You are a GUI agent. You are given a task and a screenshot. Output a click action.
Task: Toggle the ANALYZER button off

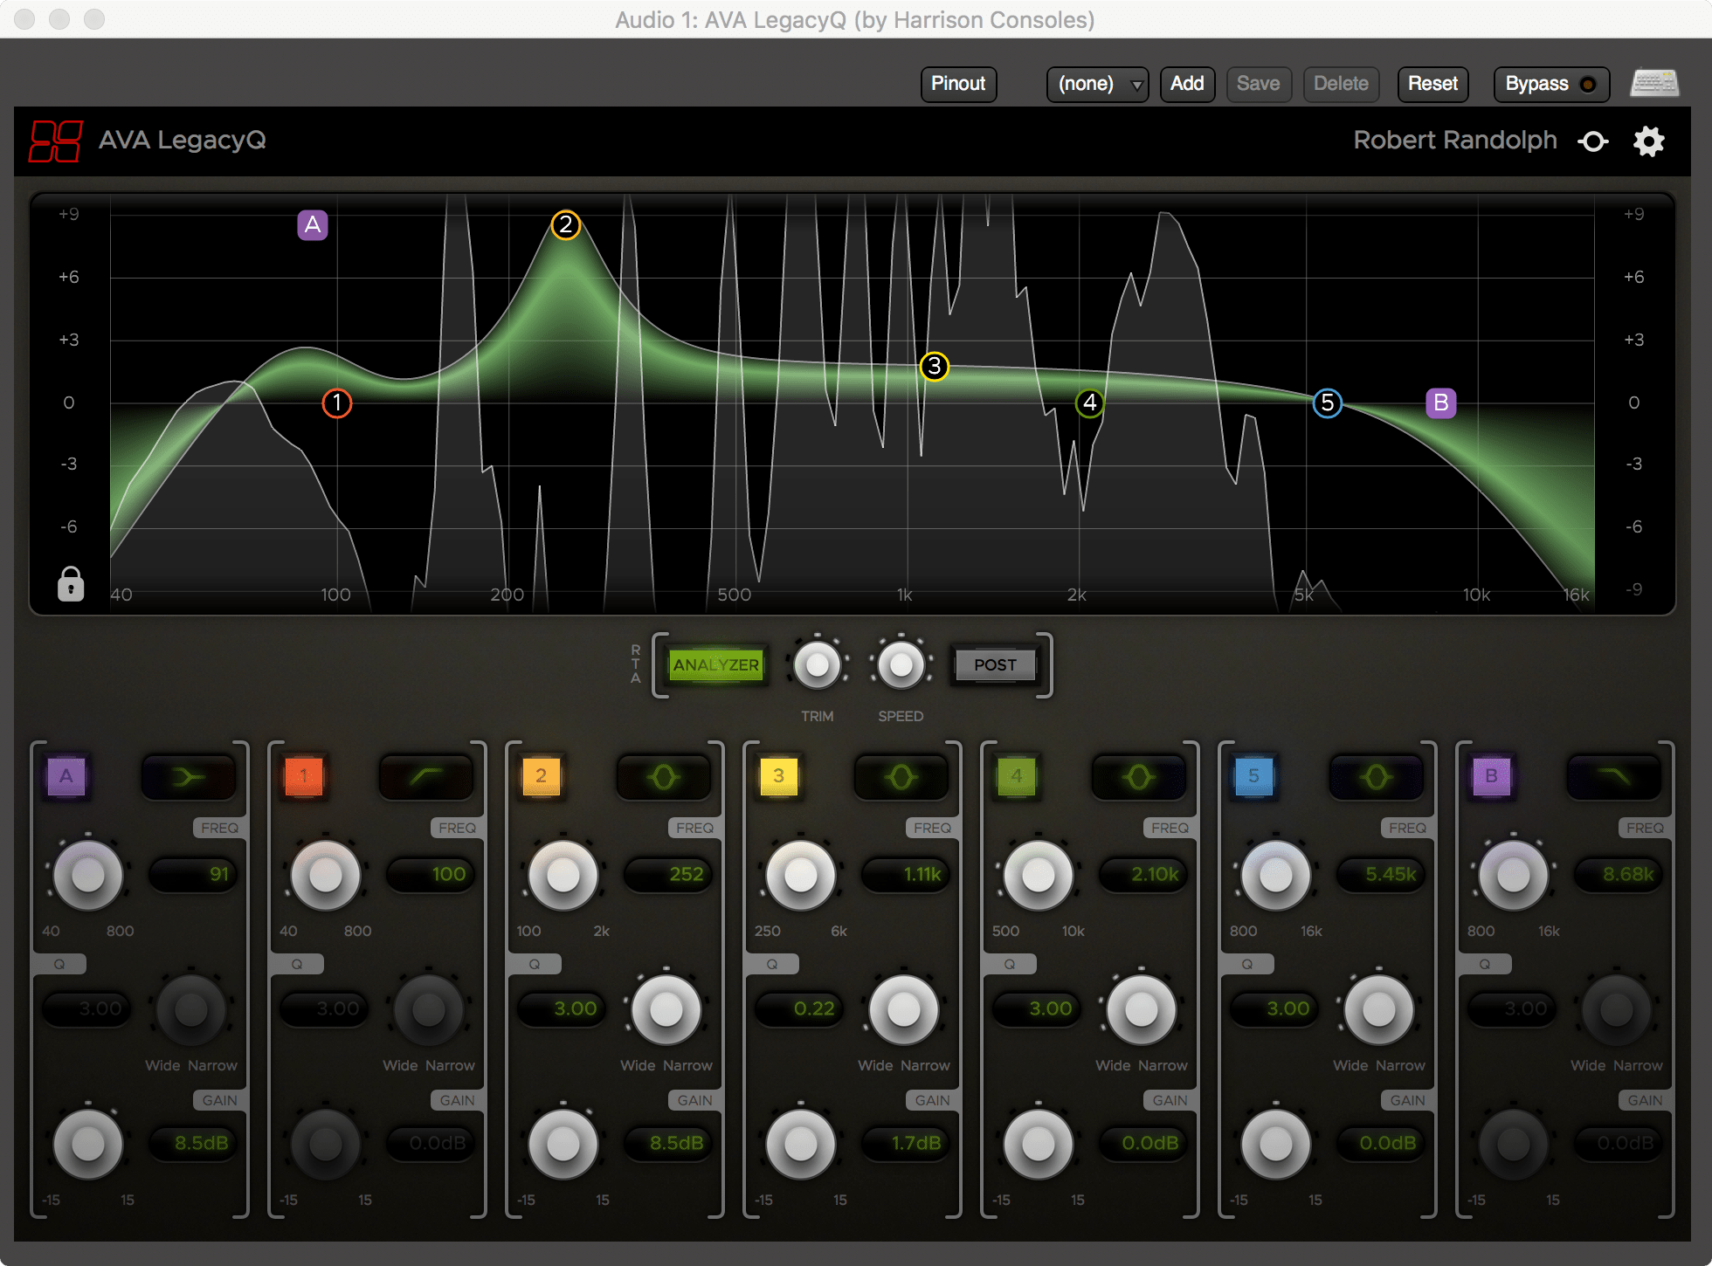tap(715, 665)
